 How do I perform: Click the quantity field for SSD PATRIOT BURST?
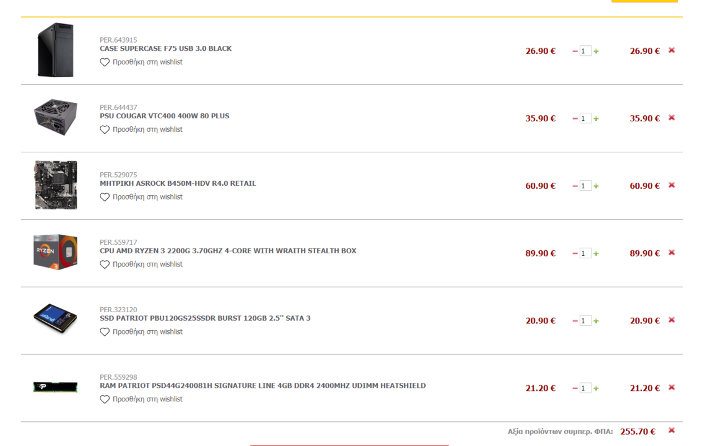point(585,321)
